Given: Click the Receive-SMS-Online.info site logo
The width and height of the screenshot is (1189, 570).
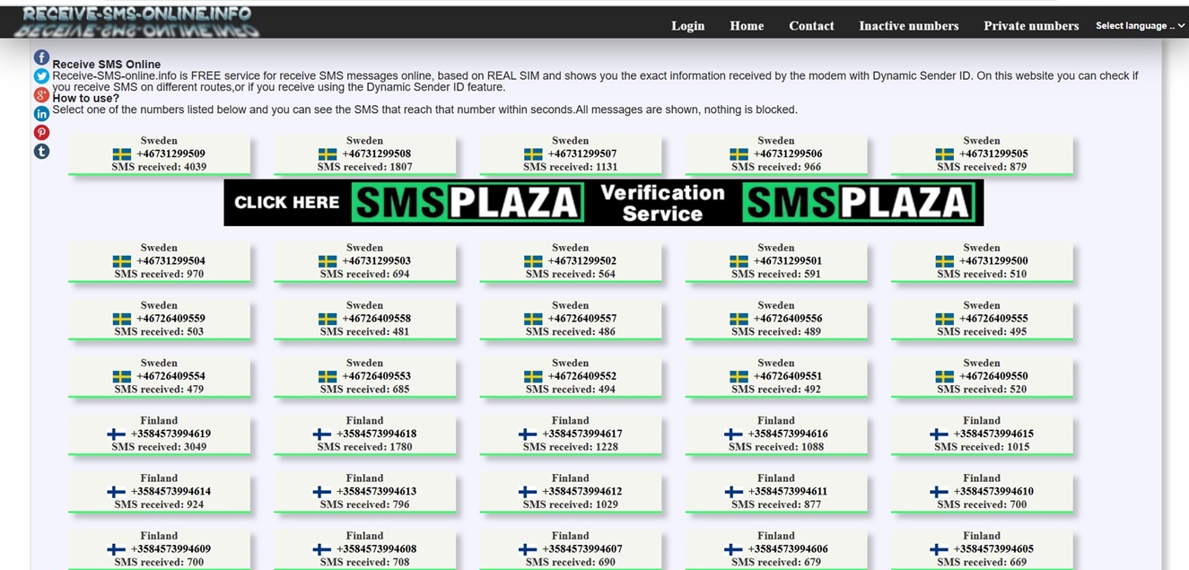Looking at the screenshot, I should 137,22.
